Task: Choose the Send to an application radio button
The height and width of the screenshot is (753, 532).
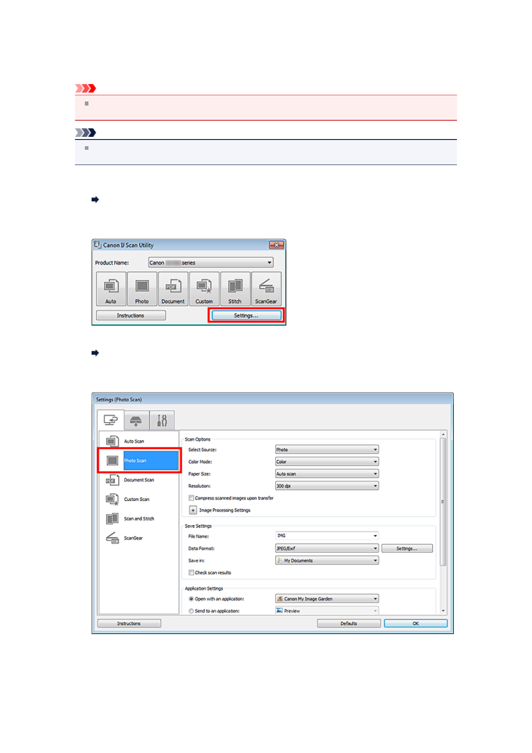Action: (x=191, y=611)
